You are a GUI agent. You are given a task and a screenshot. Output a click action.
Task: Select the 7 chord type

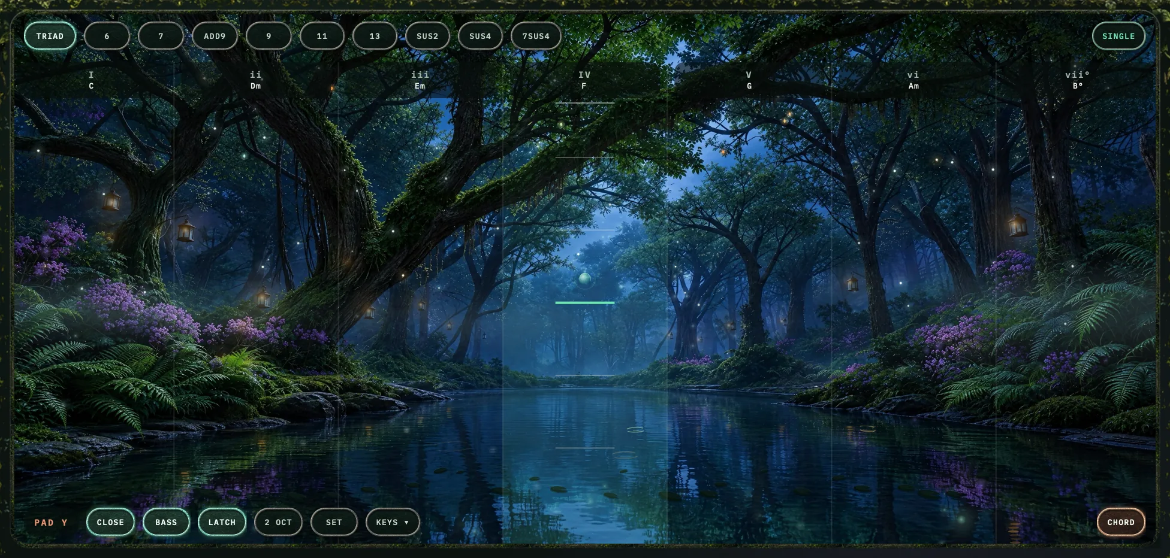[161, 36]
